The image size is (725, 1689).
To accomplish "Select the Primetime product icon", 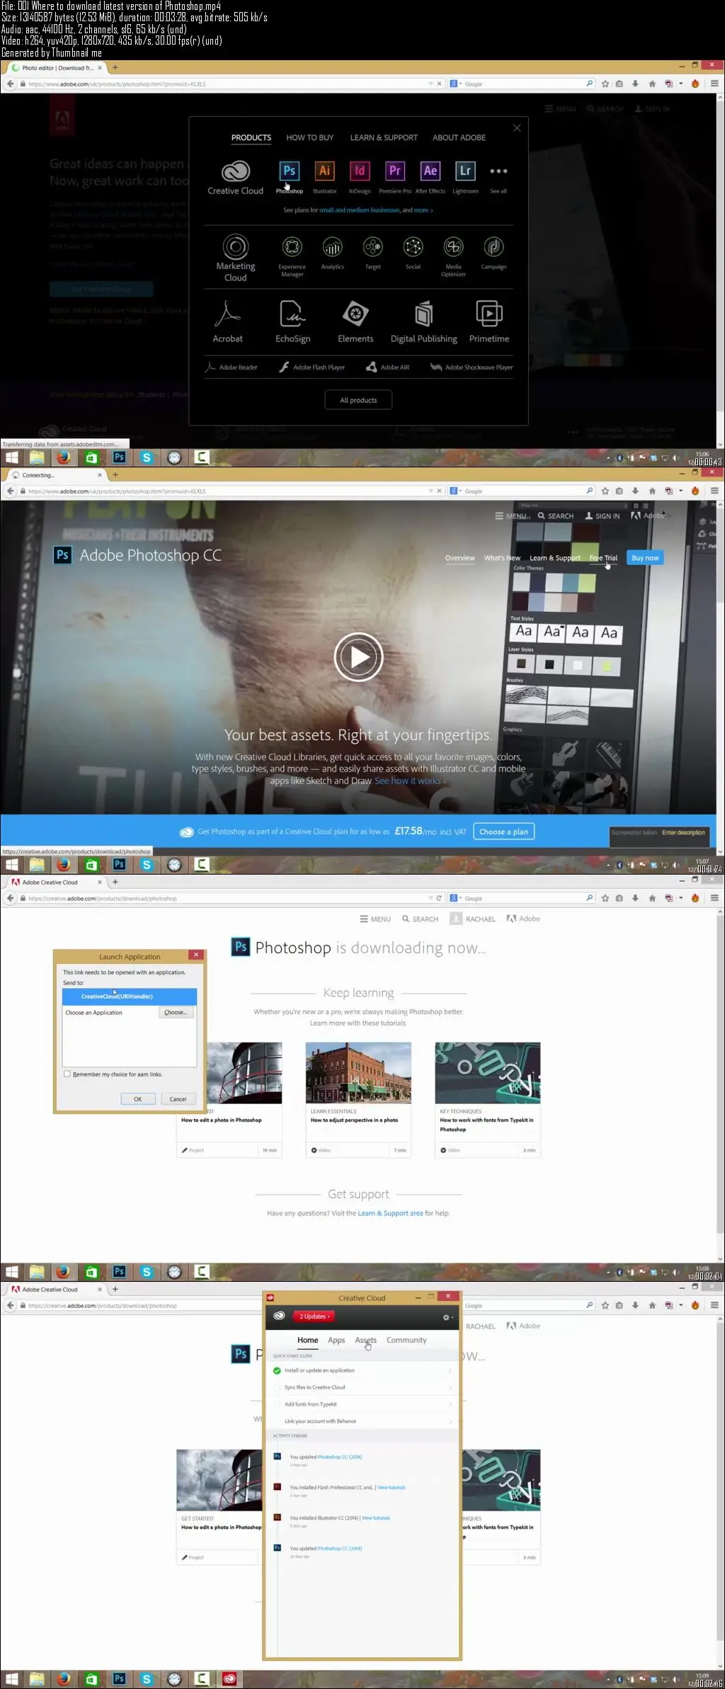I will click(x=489, y=314).
